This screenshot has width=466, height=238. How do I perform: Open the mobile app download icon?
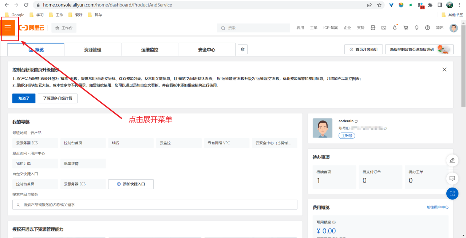(373, 28)
